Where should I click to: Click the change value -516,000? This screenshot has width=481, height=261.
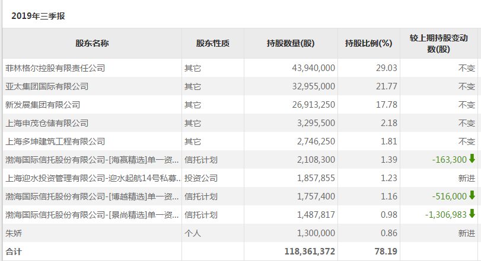pos(450,196)
